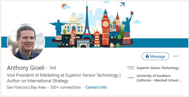Click the Message button

(155, 56)
